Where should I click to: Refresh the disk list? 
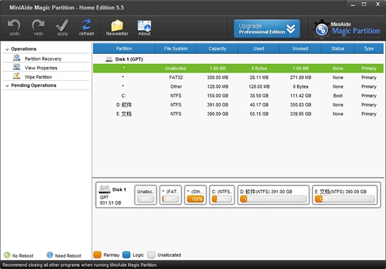(x=86, y=28)
